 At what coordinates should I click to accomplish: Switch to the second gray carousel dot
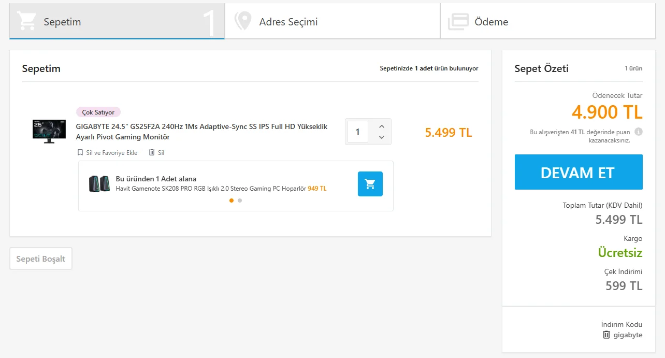point(240,201)
